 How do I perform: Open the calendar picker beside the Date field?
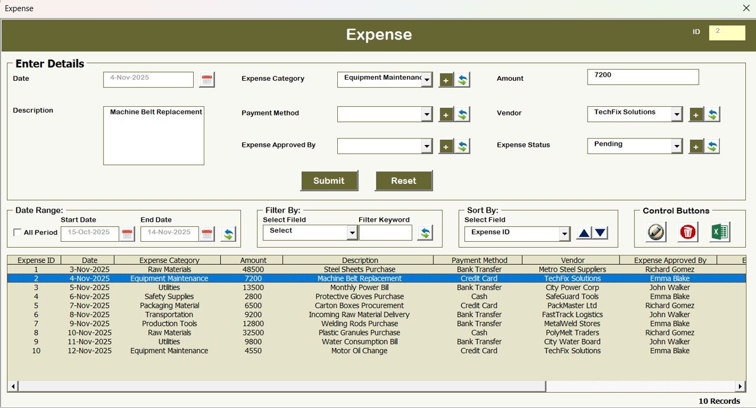(207, 78)
